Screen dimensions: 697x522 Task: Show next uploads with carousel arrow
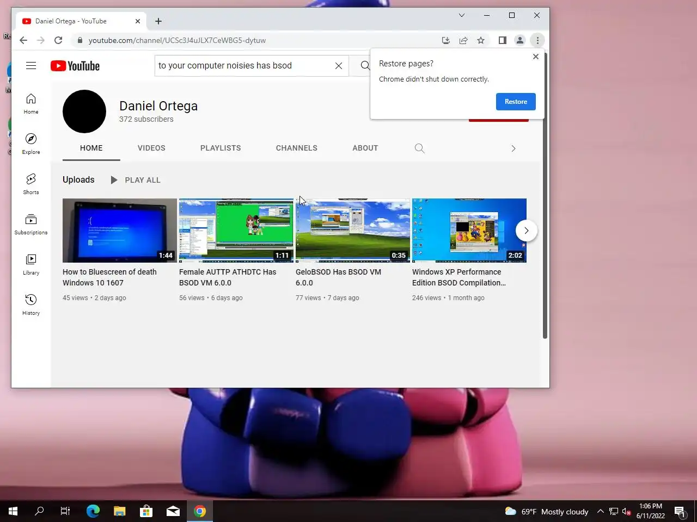[x=526, y=231]
